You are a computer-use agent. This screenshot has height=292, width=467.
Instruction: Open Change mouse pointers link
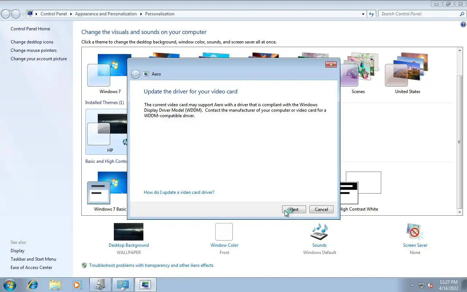click(x=34, y=50)
